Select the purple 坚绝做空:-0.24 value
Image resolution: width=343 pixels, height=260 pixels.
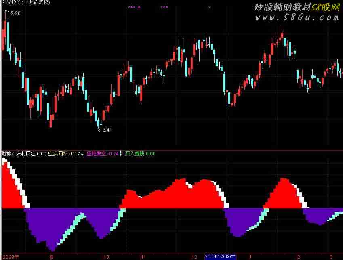(x=103, y=154)
